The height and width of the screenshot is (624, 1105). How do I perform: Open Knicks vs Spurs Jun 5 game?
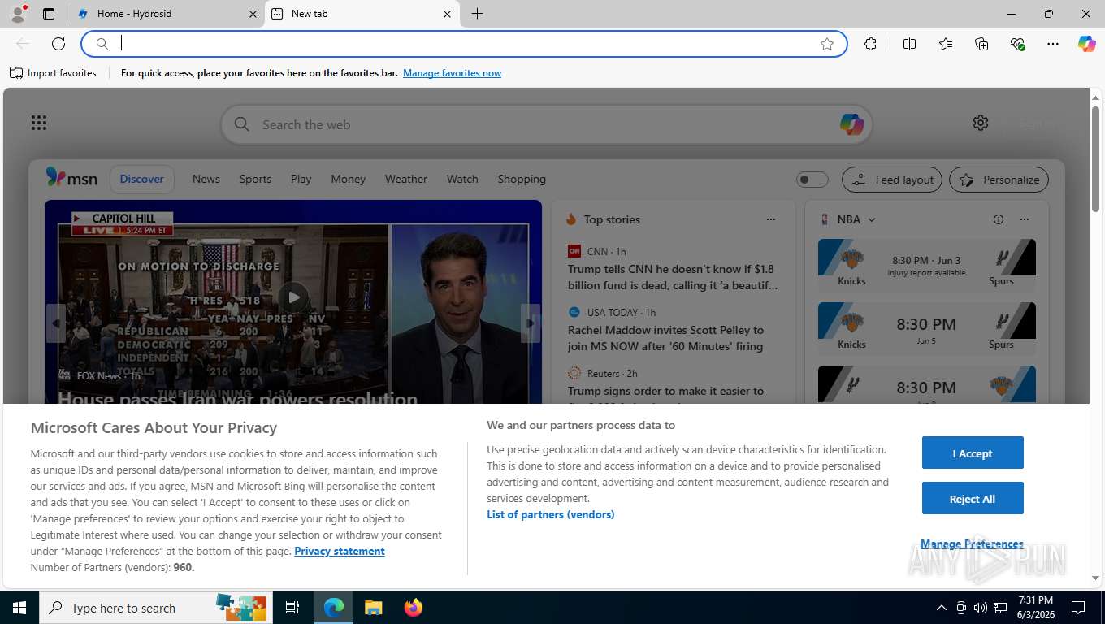(x=927, y=327)
